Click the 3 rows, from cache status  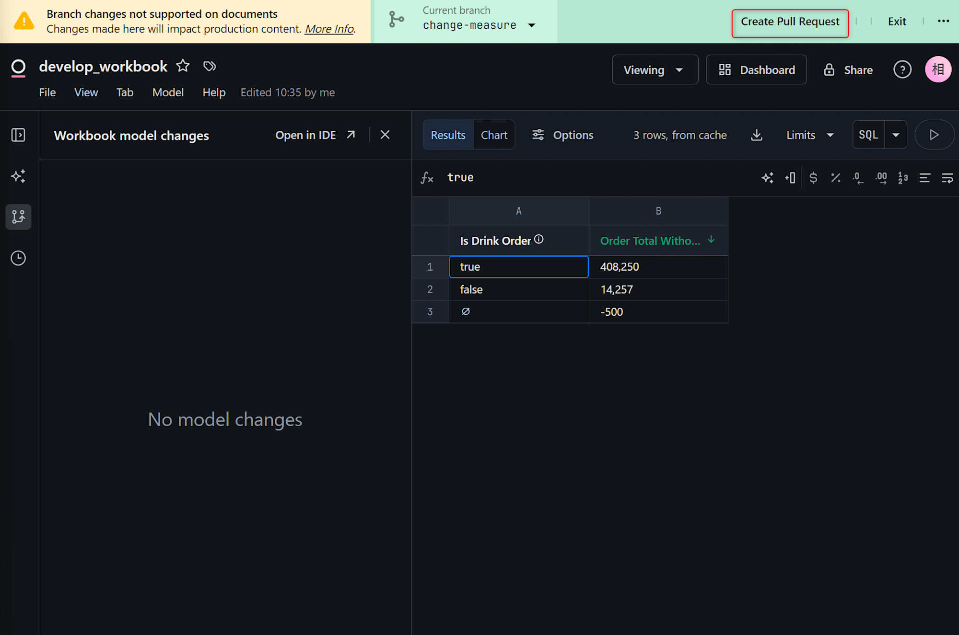tap(680, 135)
